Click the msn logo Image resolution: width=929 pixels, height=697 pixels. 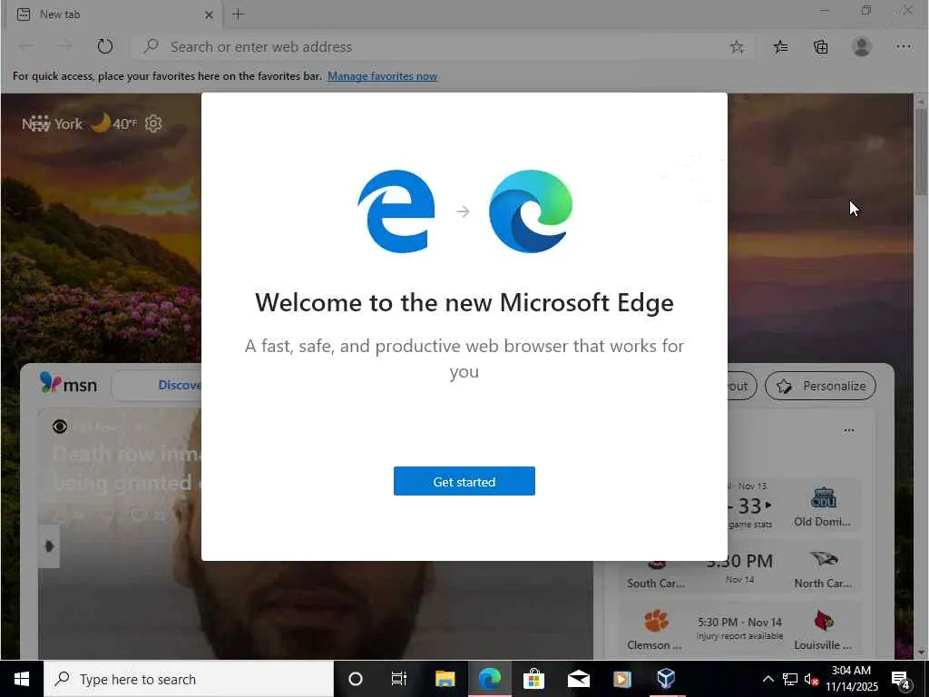pos(68,384)
